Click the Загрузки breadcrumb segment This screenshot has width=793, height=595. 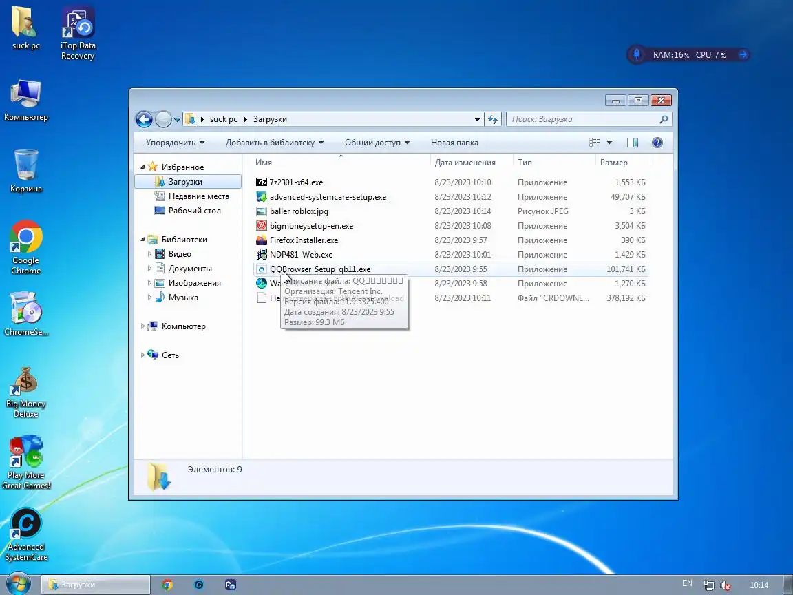(270, 119)
